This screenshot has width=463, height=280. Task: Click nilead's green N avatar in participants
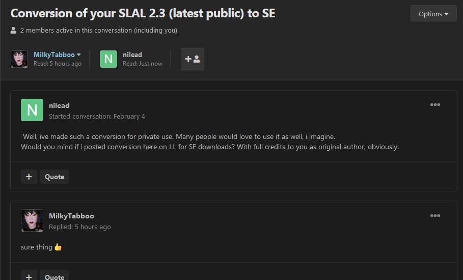point(108,59)
